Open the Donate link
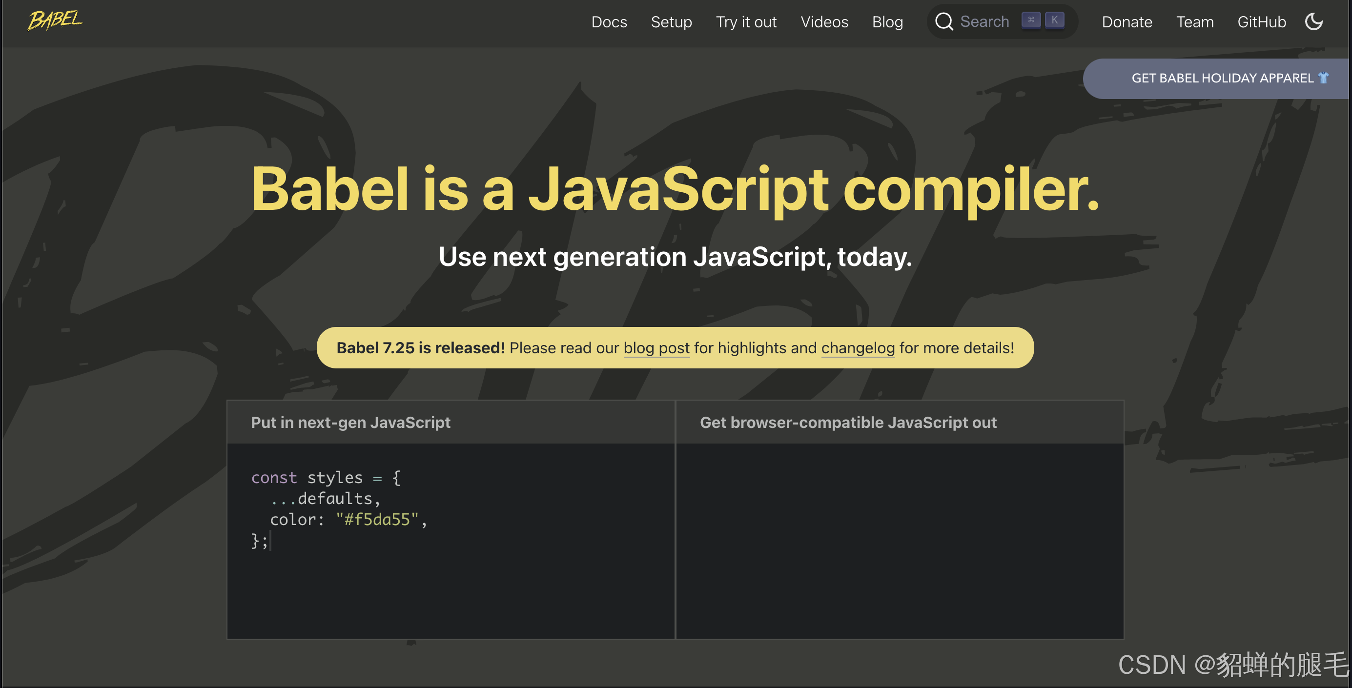 coord(1127,21)
